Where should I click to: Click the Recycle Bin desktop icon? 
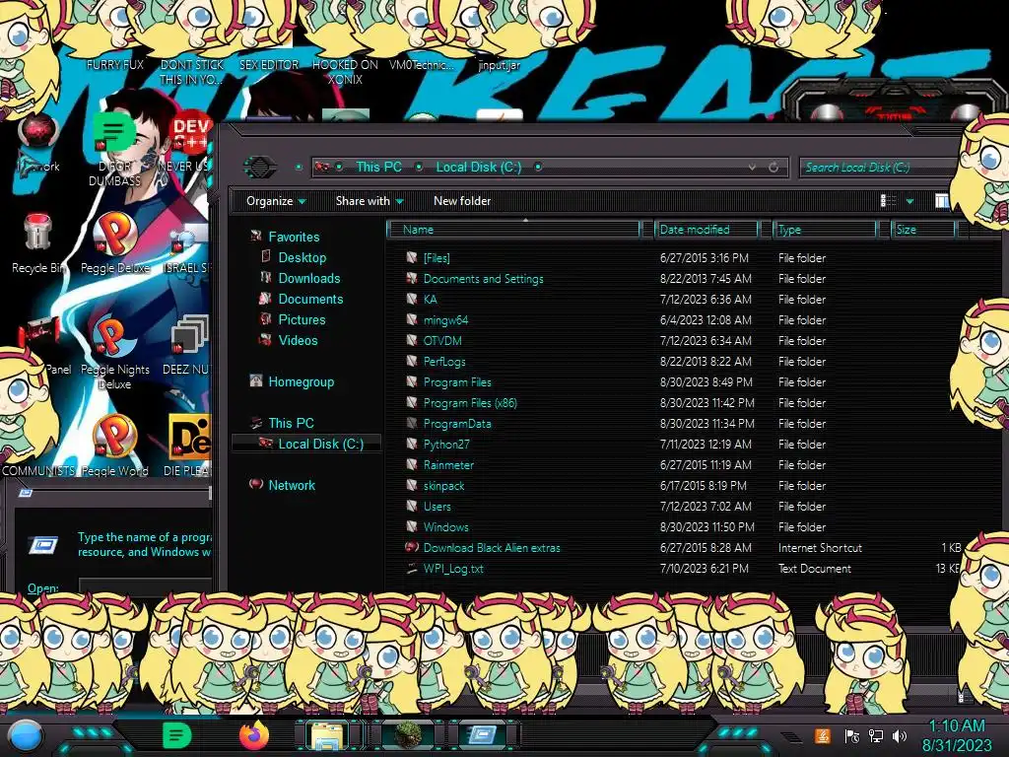click(x=38, y=232)
